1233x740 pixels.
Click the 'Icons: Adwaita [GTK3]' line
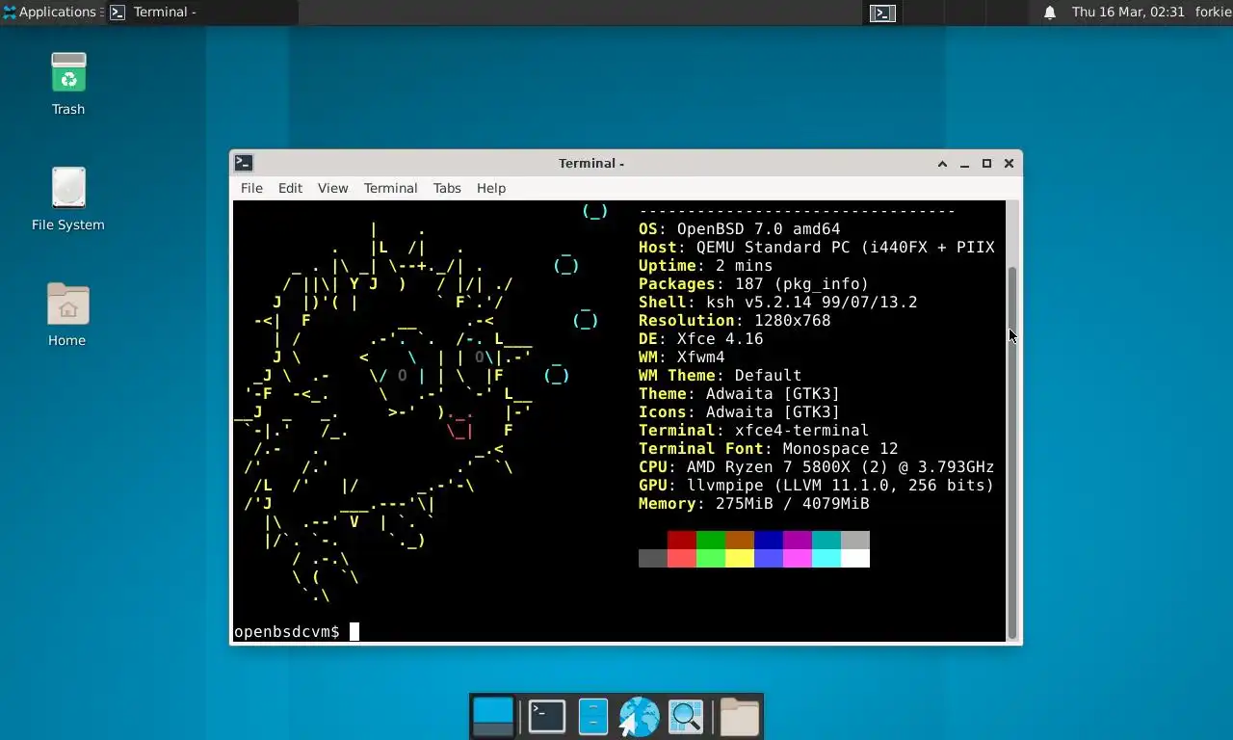click(x=739, y=412)
